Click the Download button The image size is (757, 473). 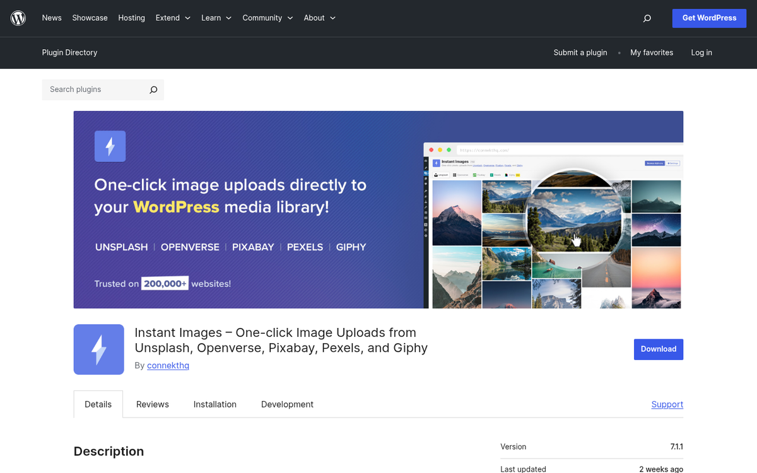pos(659,349)
